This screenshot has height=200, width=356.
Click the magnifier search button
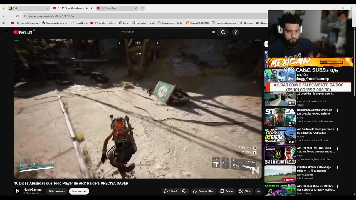pyautogui.click(x=223, y=32)
